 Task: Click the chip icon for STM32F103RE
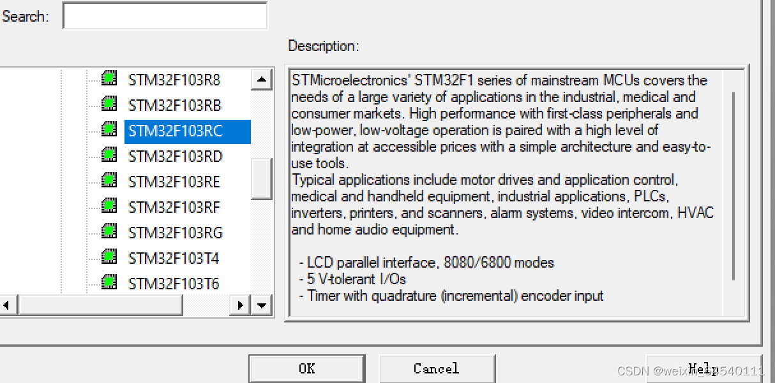tap(108, 180)
